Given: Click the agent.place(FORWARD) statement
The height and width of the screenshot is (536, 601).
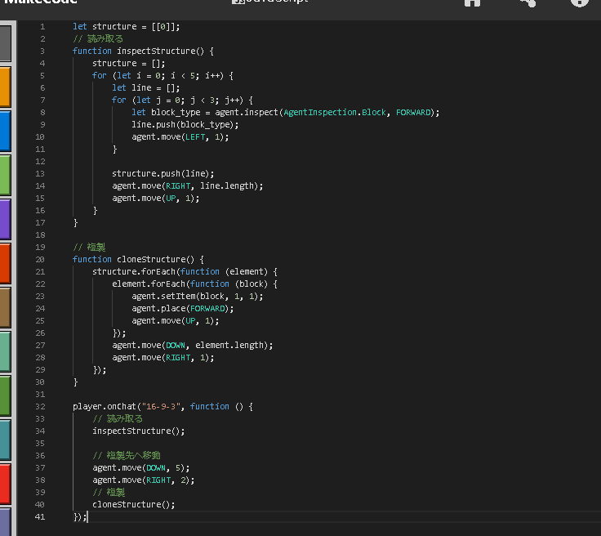Looking at the screenshot, I should coord(183,308).
